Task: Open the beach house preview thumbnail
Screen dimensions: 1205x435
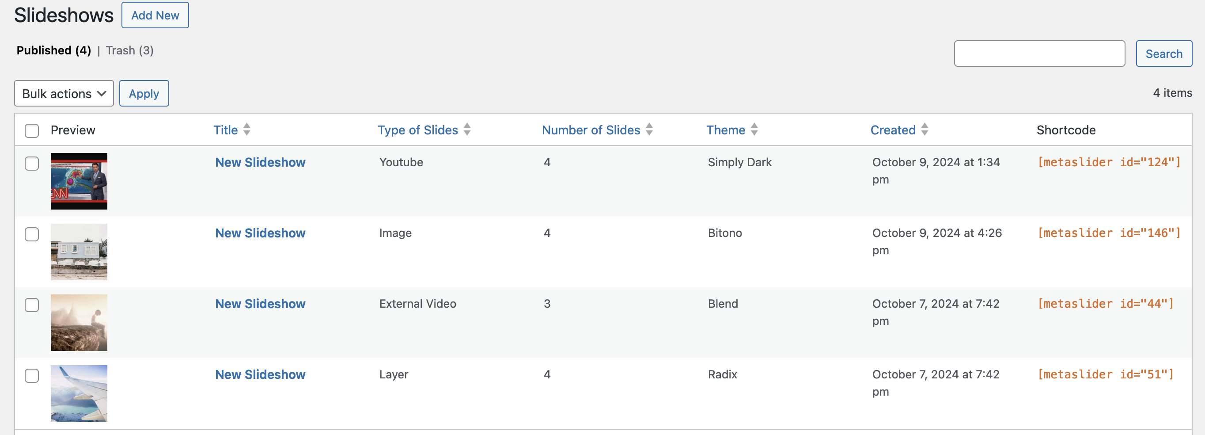Action: (x=79, y=252)
